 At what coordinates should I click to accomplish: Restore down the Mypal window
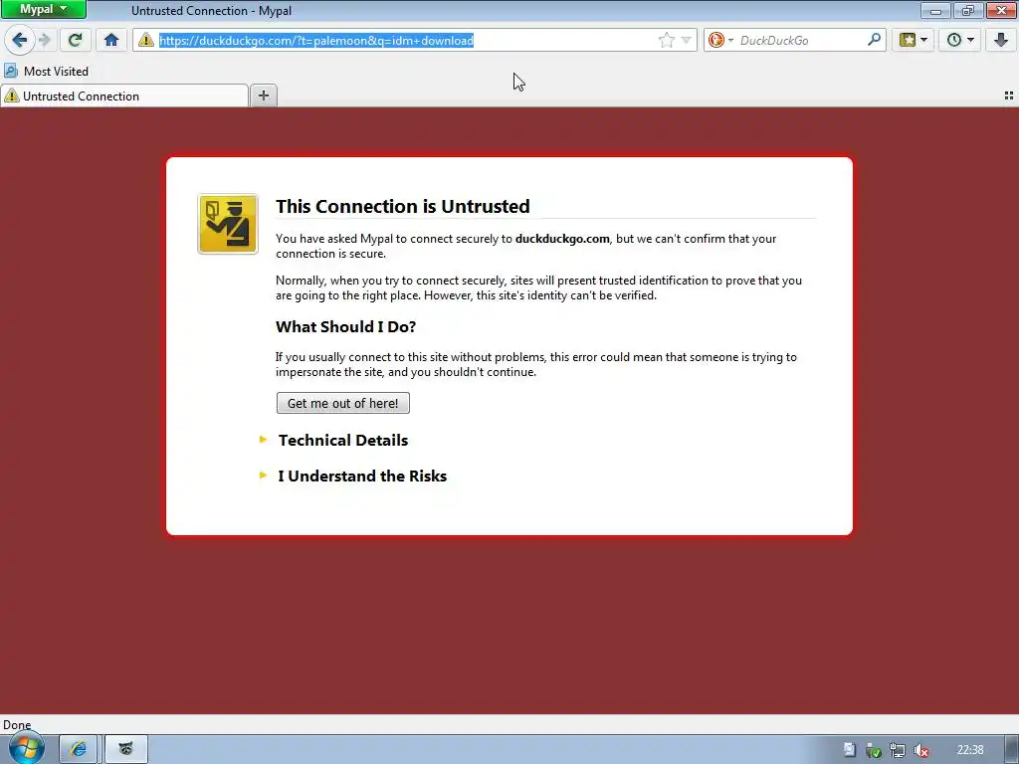(967, 10)
